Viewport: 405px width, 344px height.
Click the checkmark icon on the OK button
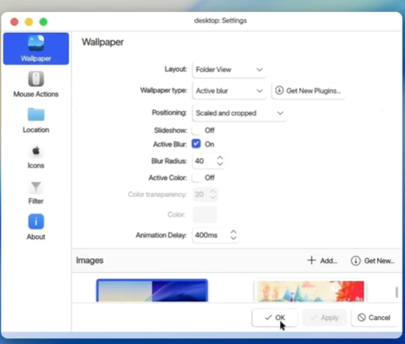268,318
